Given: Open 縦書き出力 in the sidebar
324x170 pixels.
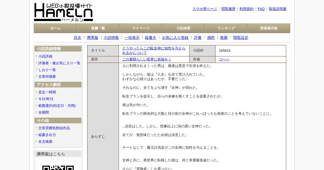Looking at the screenshot, I should point(47,135).
